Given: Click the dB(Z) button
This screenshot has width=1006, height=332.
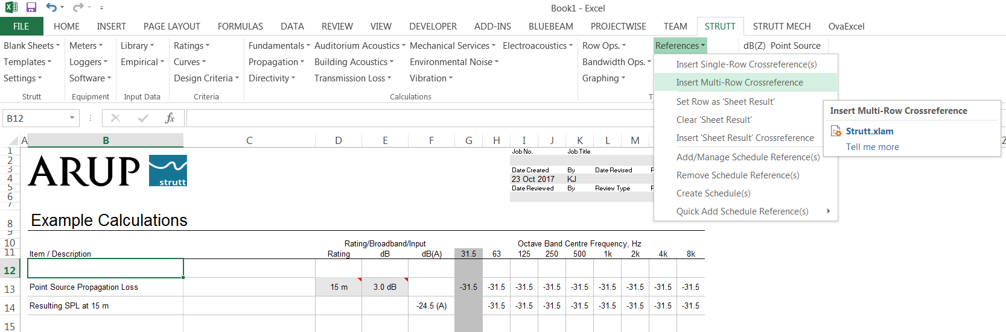Looking at the screenshot, I should pos(754,46).
